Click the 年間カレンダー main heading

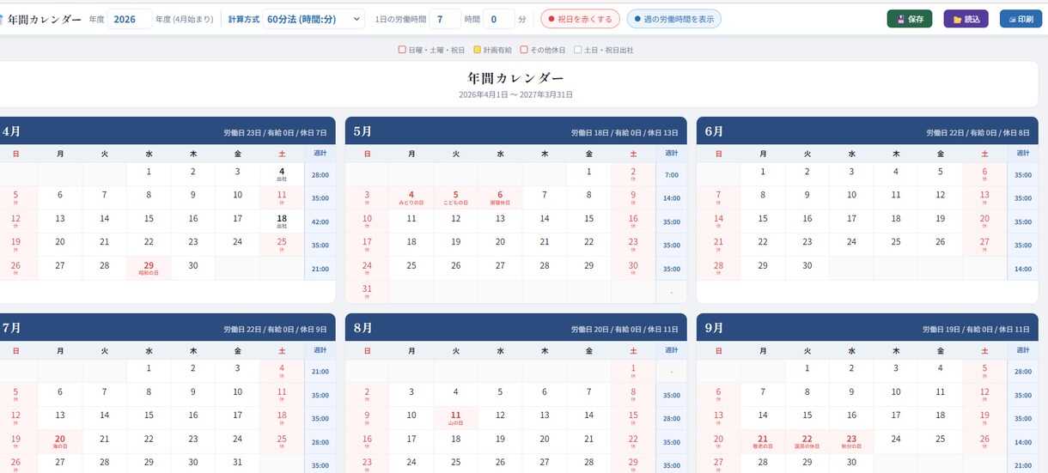(515, 78)
